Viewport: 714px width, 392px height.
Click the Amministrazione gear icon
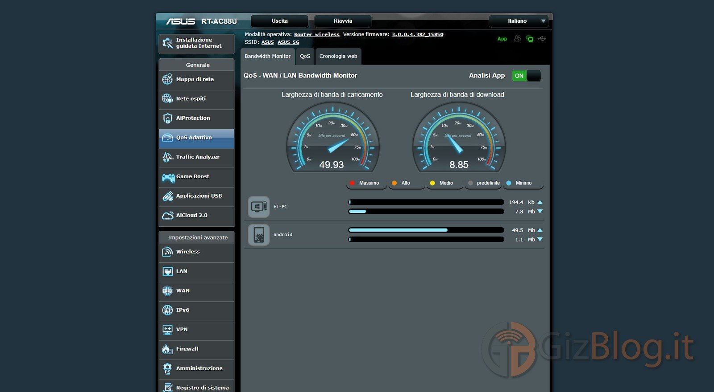[167, 368]
